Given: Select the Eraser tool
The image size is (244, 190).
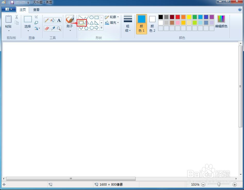Looking at the screenshot, I should pos(47,28).
